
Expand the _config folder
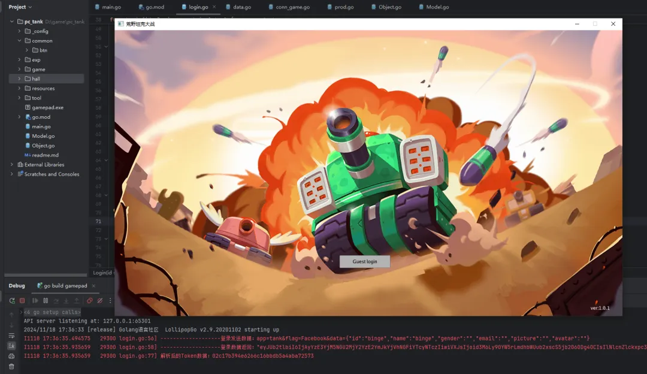pyautogui.click(x=19, y=31)
